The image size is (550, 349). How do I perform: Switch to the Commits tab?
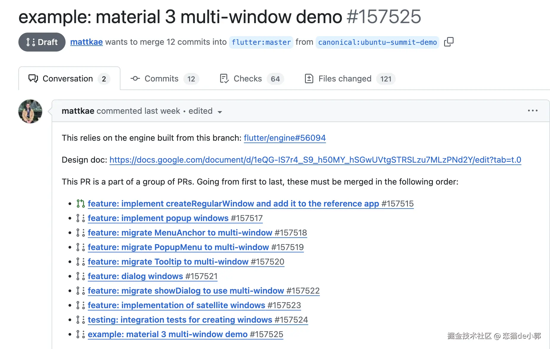[165, 79]
